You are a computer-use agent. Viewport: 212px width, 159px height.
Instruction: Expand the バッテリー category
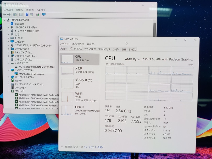pyautogui.click(x=9, y=81)
